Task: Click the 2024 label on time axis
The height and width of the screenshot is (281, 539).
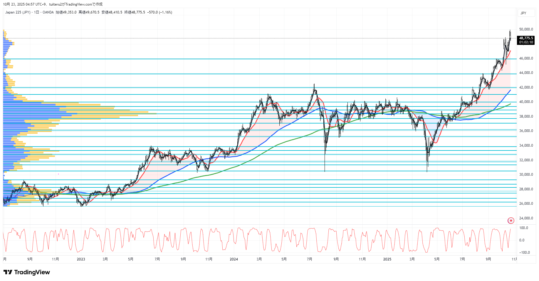Action: pyautogui.click(x=234, y=259)
